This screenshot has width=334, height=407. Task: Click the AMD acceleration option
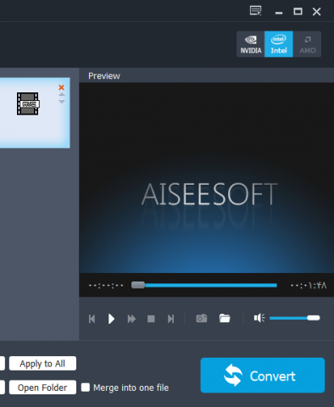pos(308,44)
